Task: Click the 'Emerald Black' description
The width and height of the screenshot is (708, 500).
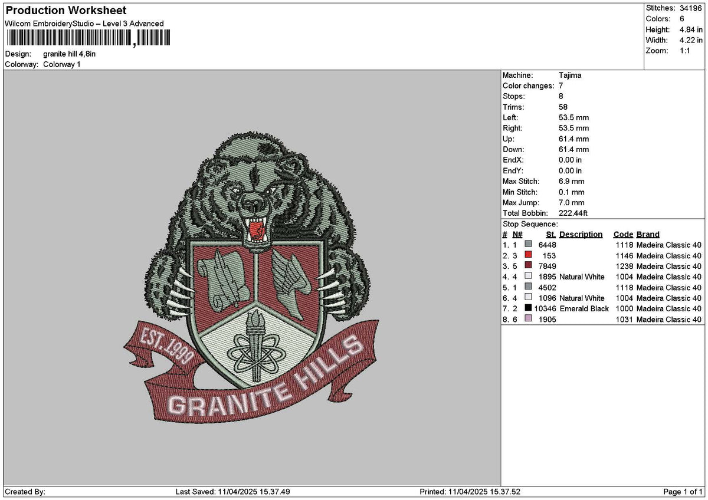Action: [x=584, y=308]
